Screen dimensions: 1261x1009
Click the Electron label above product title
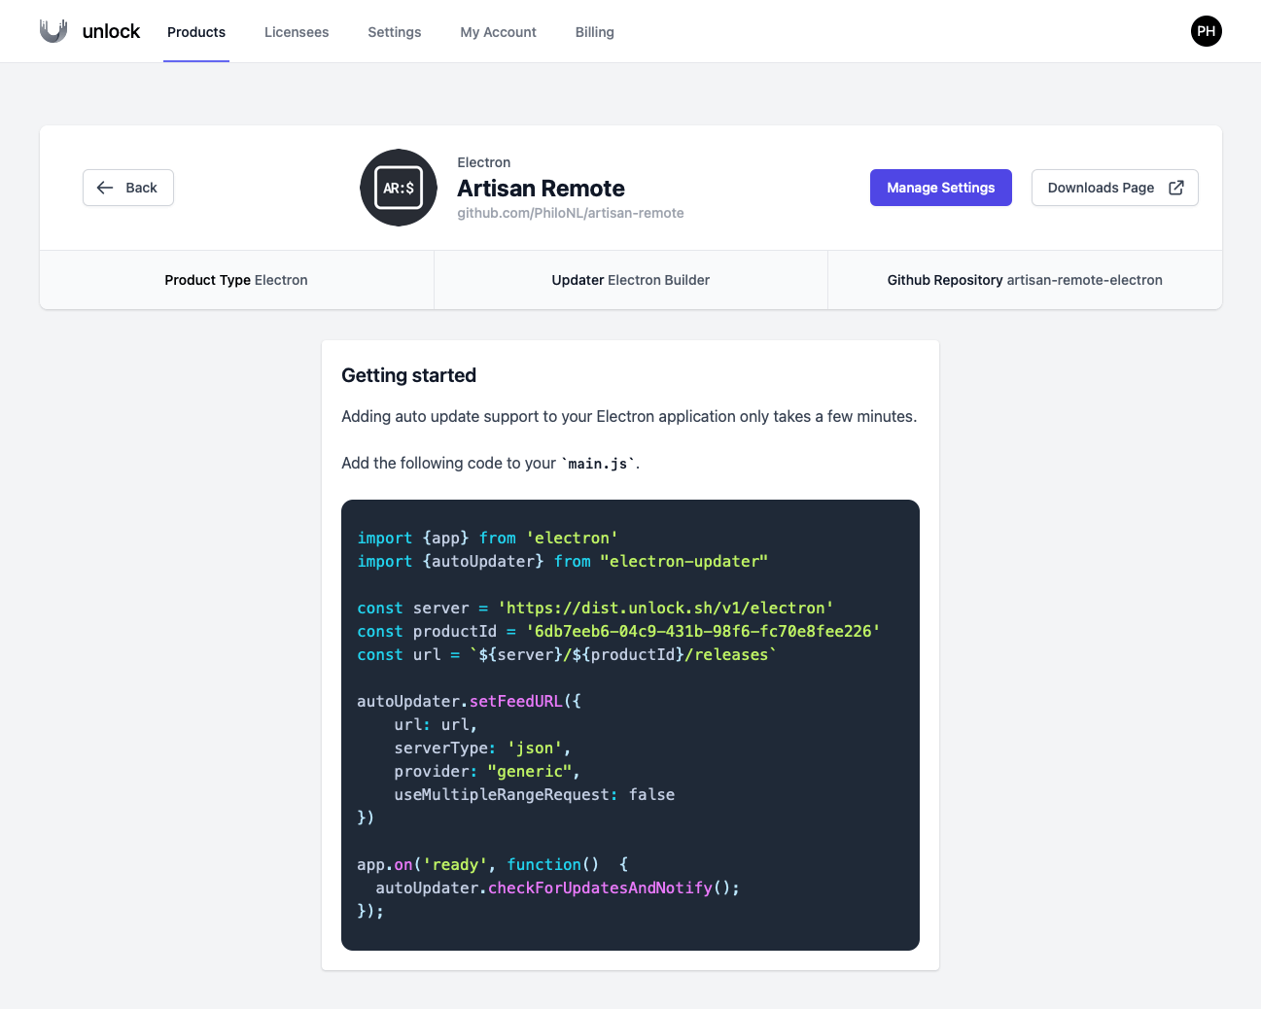483,162
